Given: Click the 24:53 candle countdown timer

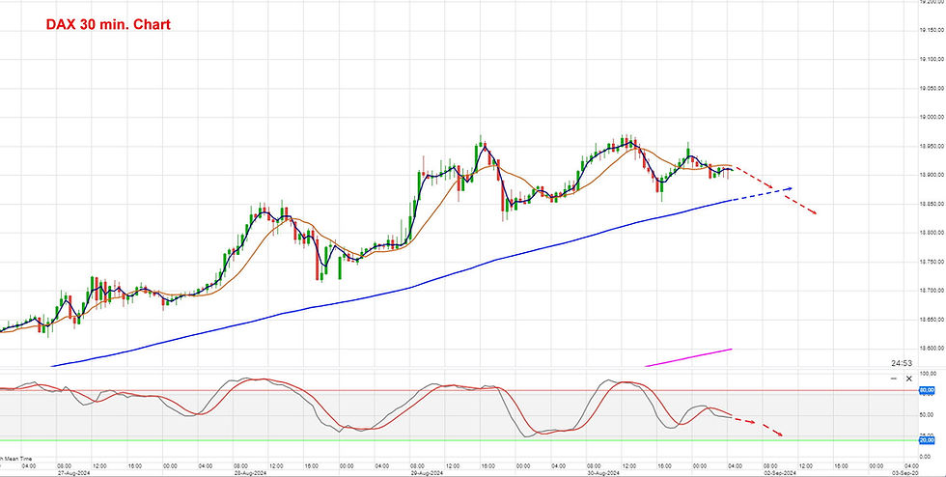Looking at the screenshot, I should pos(901,363).
